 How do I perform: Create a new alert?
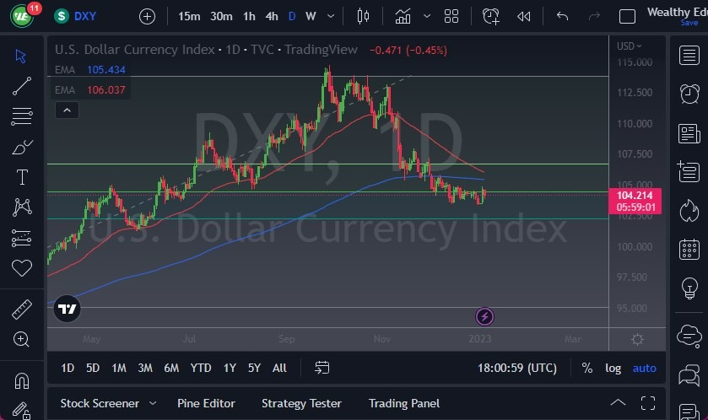(x=491, y=16)
